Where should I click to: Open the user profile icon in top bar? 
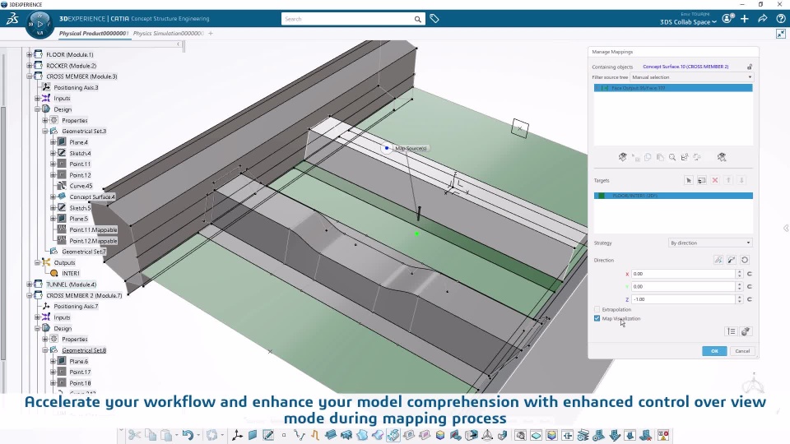click(727, 19)
